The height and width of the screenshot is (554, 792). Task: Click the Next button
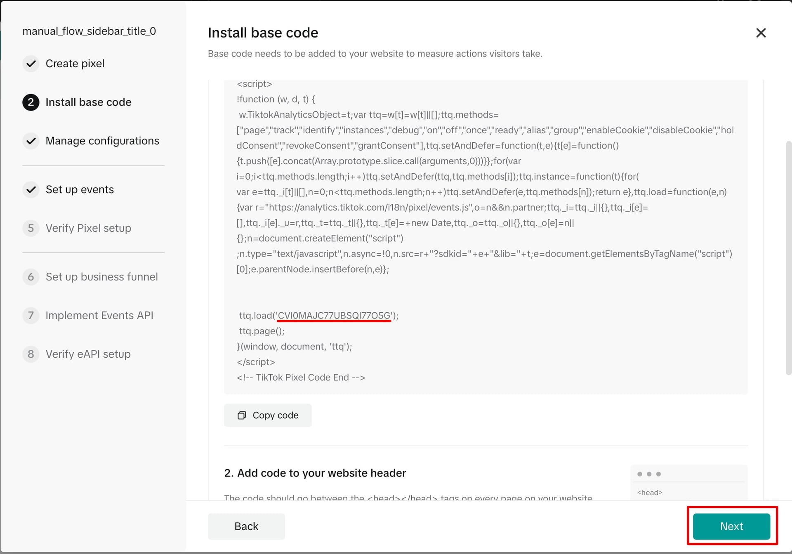(731, 526)
